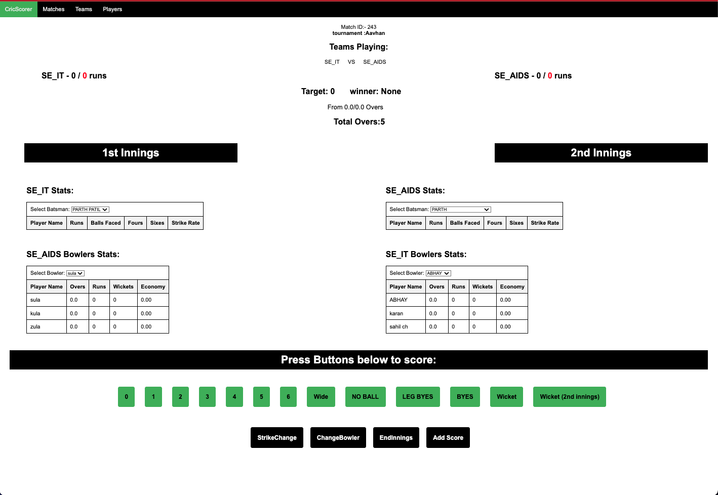Open the PARTH batsman dropdown for SE_AIDS
This screenshot has width=718, height=495.
click(460, 209)
